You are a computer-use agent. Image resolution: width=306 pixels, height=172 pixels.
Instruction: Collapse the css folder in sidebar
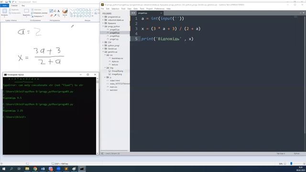point(105,55)
